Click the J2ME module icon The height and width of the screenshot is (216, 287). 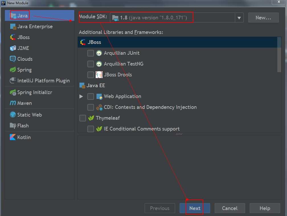(13, 48)
